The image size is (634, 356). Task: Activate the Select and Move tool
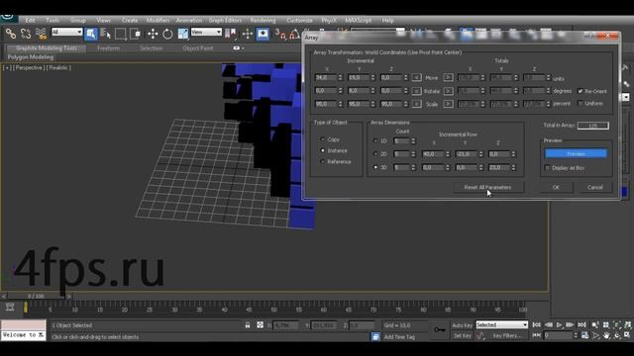(x=153, y=34)
